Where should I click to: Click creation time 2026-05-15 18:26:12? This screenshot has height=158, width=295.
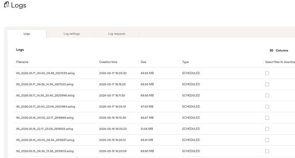(x=112, y=140)
